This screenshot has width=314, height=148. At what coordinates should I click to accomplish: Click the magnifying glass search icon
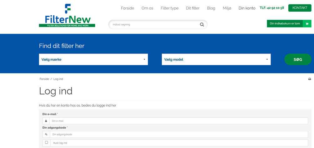(202, 24)
